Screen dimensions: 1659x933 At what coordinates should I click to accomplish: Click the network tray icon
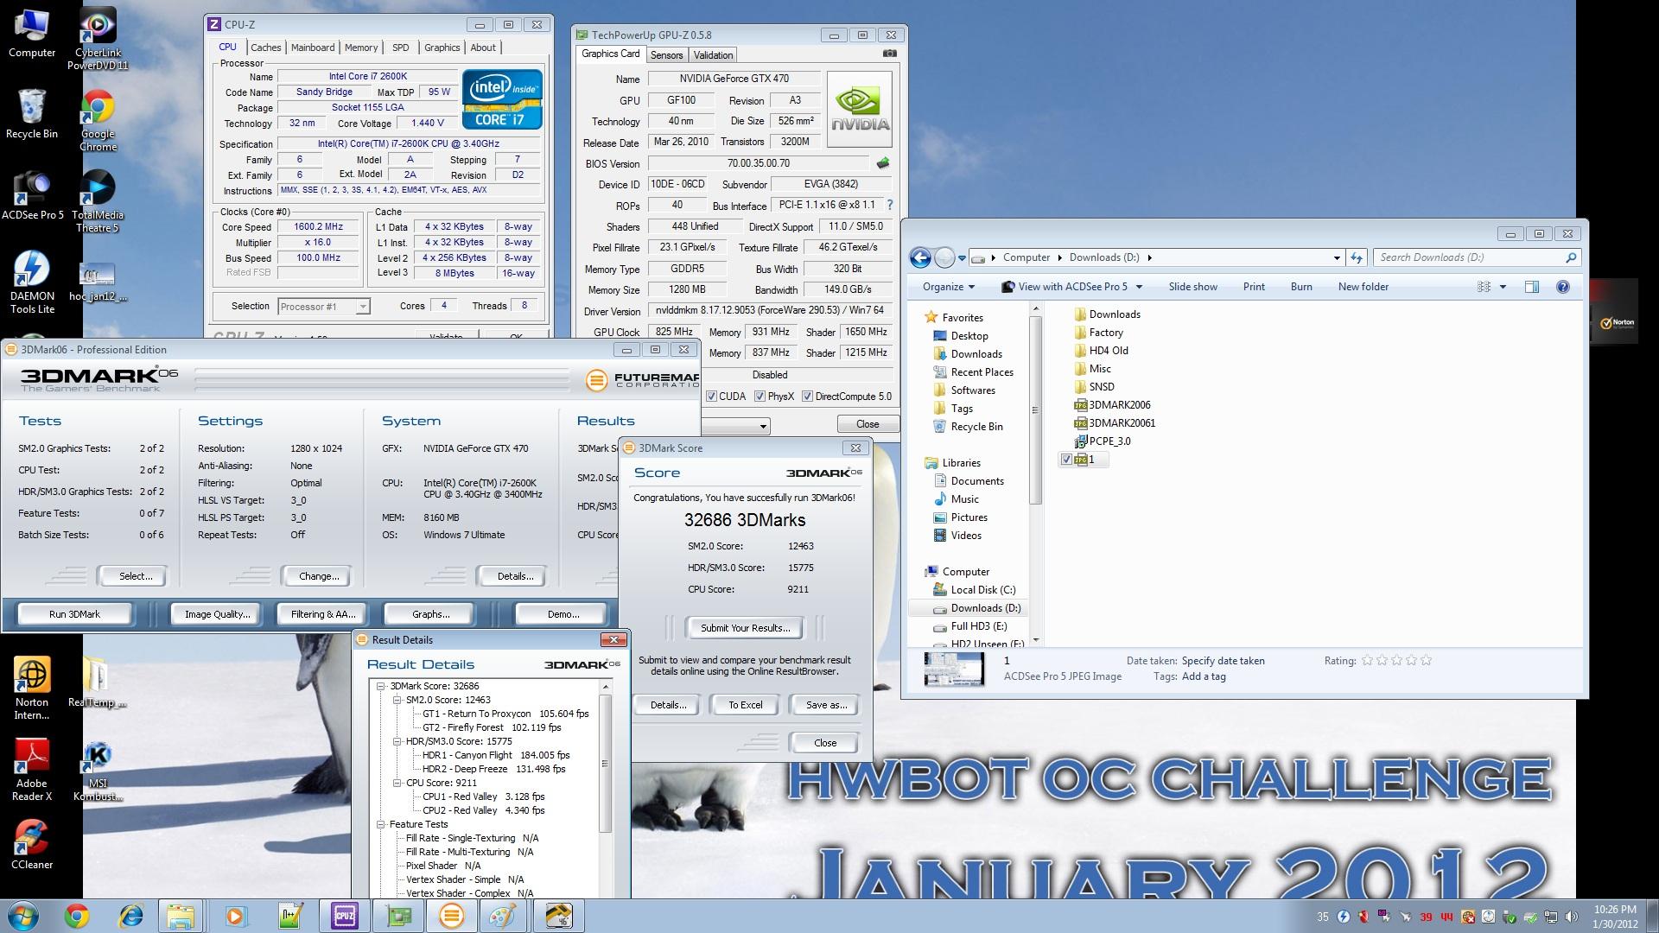click(x=1551, y=917)
